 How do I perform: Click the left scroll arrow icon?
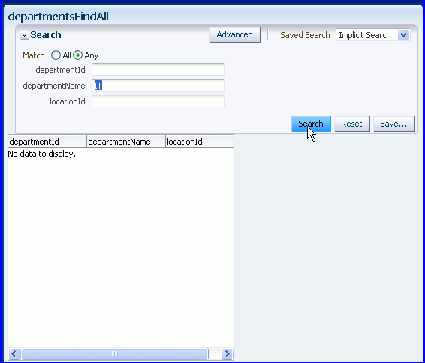pyautogui.click(x=14, y=353)
